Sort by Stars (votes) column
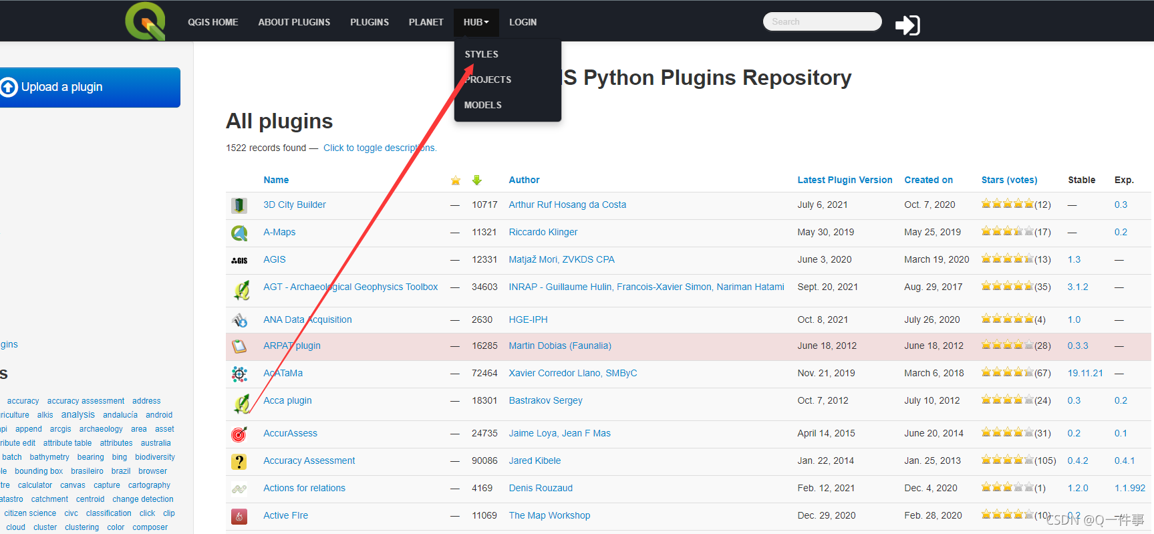1154x534 pixels. point(1009,180)
